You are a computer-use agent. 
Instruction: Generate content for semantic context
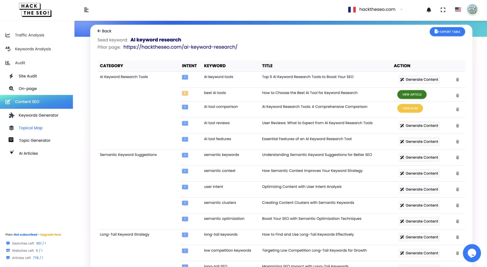pyautogui.click(x=419, y=173)
